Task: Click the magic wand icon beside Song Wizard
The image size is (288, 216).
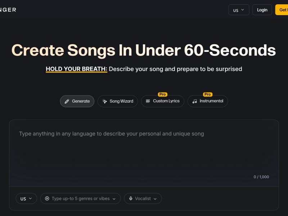Action: [x=104, y=102]
